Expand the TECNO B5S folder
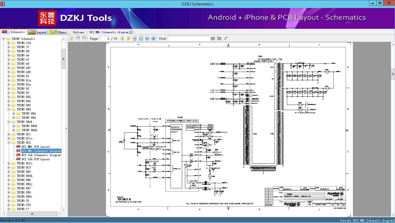Viewport: 395px width, 223px height. click(x=9, y=97)
